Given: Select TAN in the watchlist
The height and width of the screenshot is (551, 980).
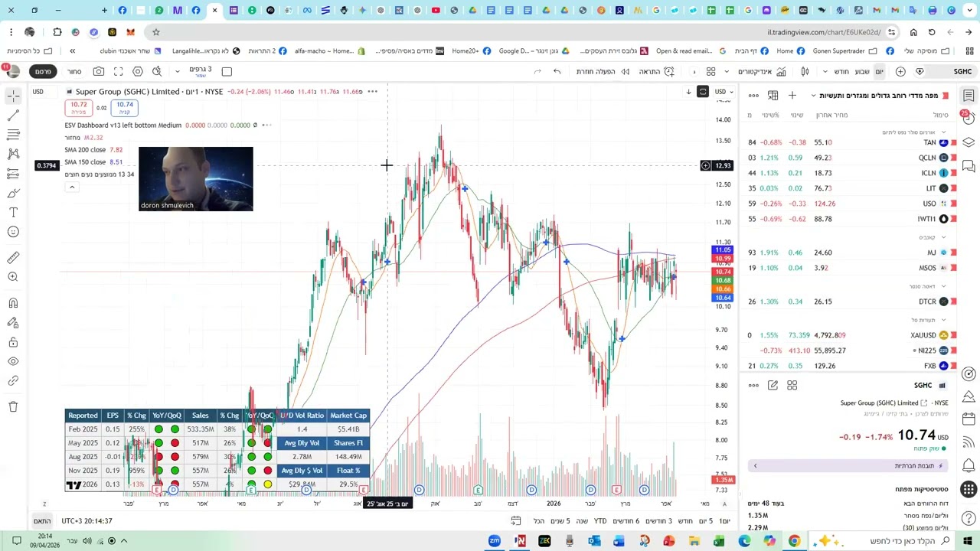Looking at the screenshot, I should (x=848, y=142).
